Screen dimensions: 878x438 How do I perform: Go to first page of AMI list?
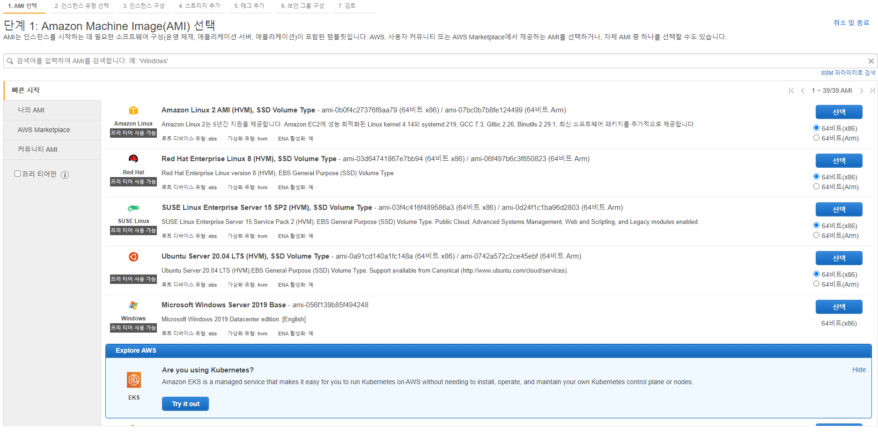pos(791,90)
